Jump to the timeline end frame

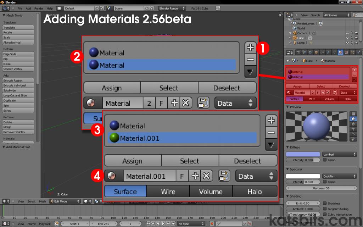pyautogui.click(x=173, y=224)
